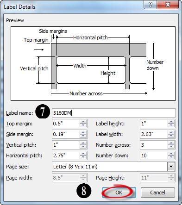Click the 'Label Details' window title

pyautogui.click(x=19, y=7)
